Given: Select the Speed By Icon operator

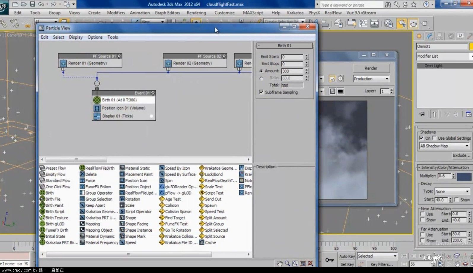Looking at the screenshot, I should tap(174, 168).
